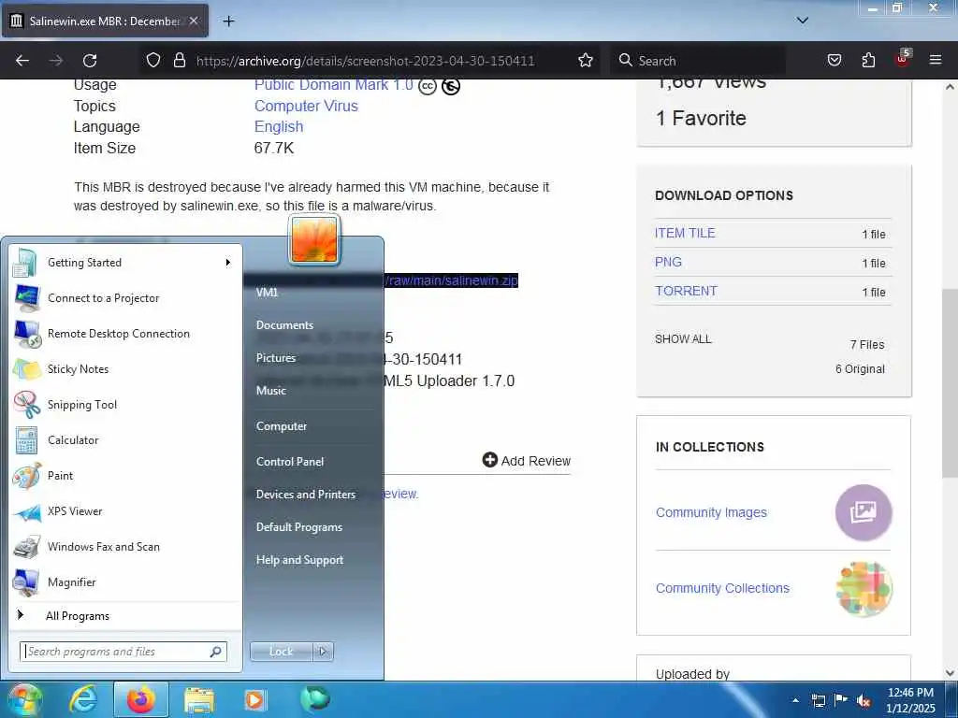Open a new Firefox tab
This screenshot has width=958, height=718.
click(228, 22)
